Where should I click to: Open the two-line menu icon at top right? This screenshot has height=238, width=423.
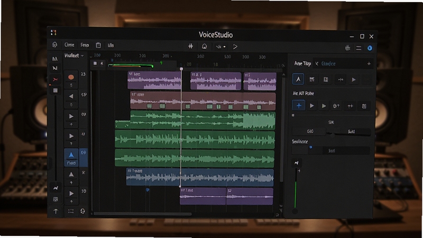coord(358,48)
